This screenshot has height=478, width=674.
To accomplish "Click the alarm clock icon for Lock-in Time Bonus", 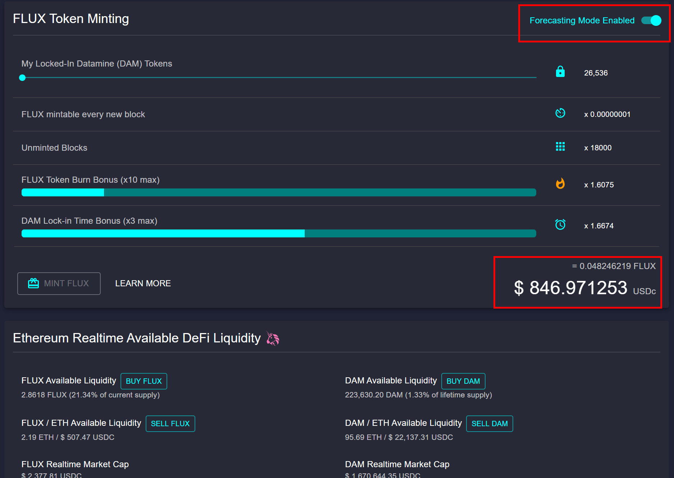I will pyautogui.click(x=560, y=224).
